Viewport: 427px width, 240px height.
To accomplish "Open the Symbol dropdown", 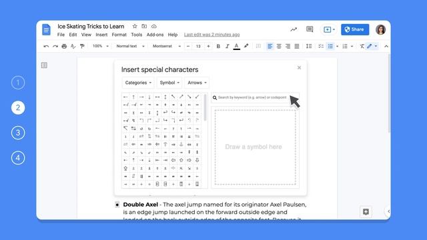I will click(169, 83).
